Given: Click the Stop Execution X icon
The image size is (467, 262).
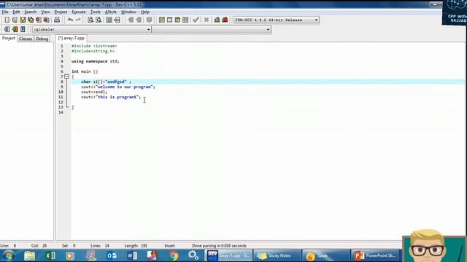Looking at the screenshot, I should coord(206,20).
